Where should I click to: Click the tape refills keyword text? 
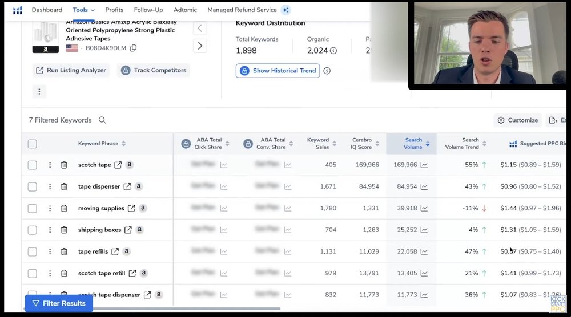tap(93, 251)
